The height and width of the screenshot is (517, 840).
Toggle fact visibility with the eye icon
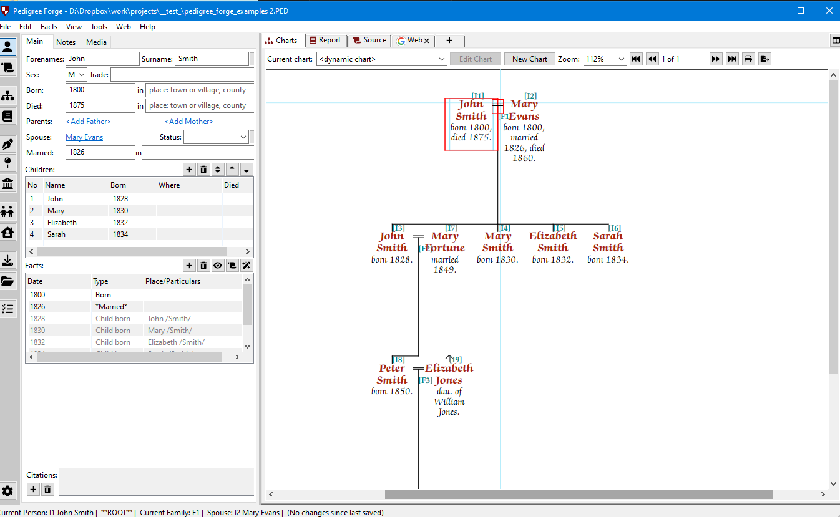click(x=218, y=266)
